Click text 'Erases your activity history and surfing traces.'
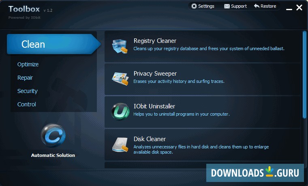Screen dimensions: 308x186 coord(179,81)
